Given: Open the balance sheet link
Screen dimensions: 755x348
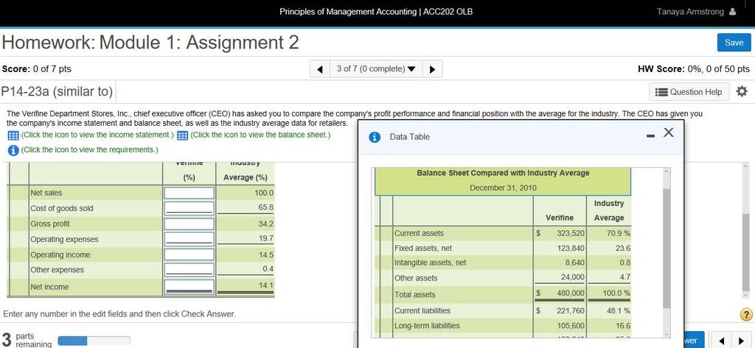Looking at the screenshot, I should pos(260,135).
